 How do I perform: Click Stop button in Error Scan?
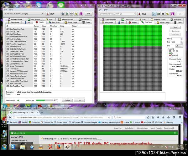pos(175,28)
